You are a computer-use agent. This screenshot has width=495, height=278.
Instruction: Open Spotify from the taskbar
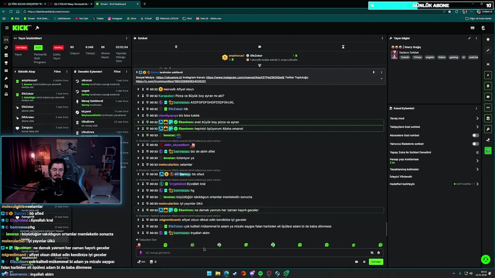260,273
